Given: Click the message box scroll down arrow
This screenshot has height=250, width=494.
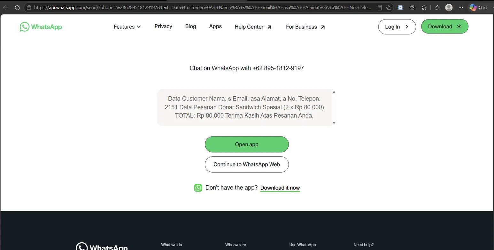Looking at the screenshot, I should [334, 123].
